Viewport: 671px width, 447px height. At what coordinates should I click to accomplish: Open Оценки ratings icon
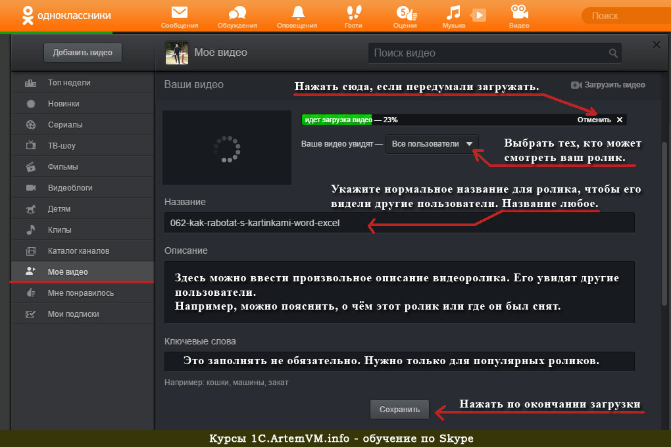coord(405,13)
